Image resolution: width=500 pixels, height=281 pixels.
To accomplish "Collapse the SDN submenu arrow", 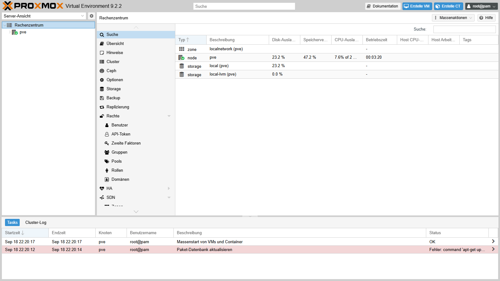I will pyautogui.click(x=169, y=198).
